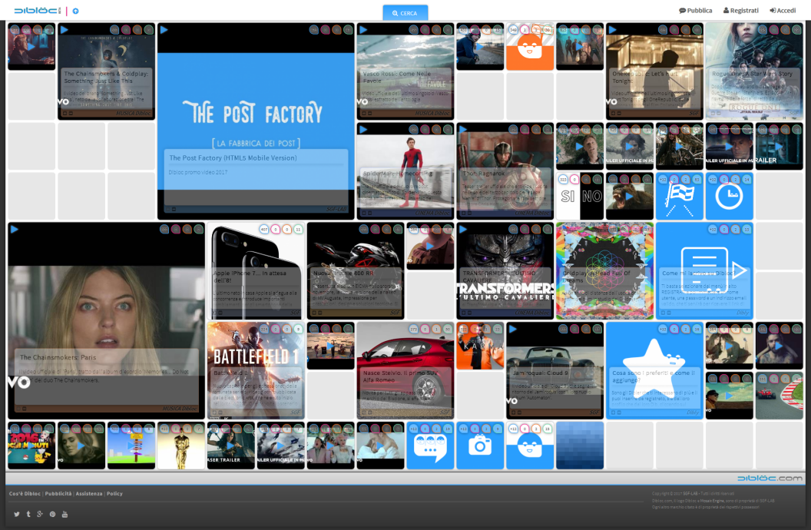
Task: Click the man in orange suit thumbnail
Action: 479,346
